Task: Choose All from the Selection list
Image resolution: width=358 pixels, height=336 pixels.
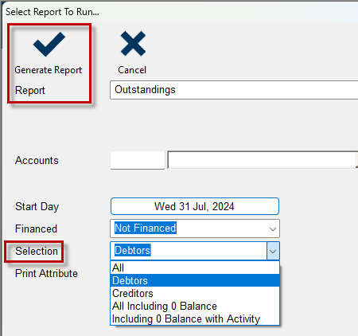Action: 195,268
